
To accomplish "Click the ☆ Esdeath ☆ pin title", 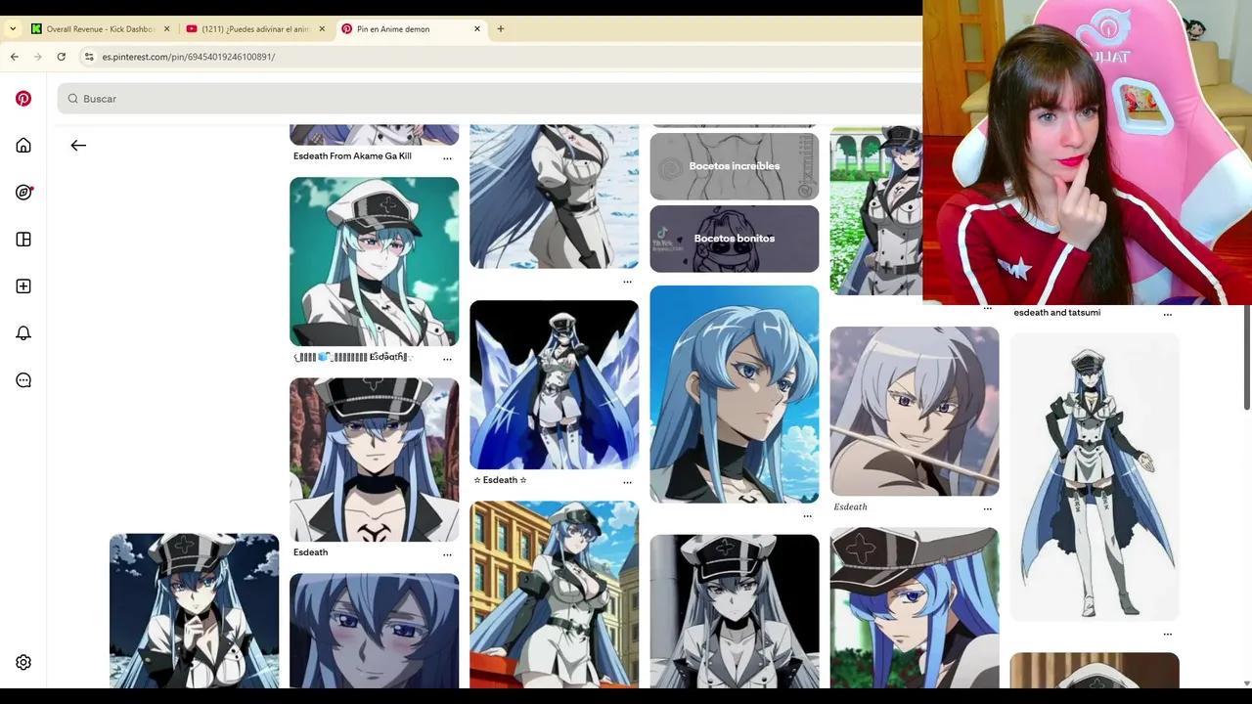I will pos(500,480).
